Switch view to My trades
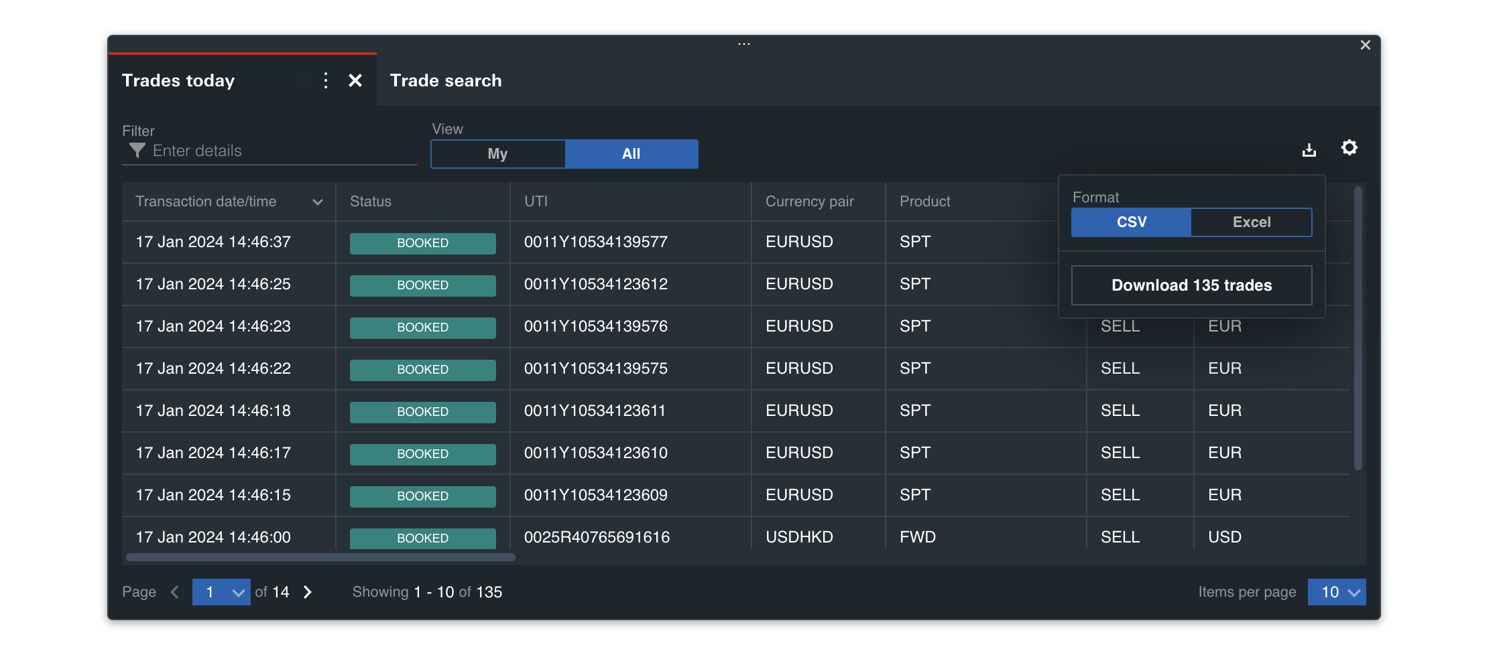The height and width of the screenshot is (655, 1503). (497, 154)
